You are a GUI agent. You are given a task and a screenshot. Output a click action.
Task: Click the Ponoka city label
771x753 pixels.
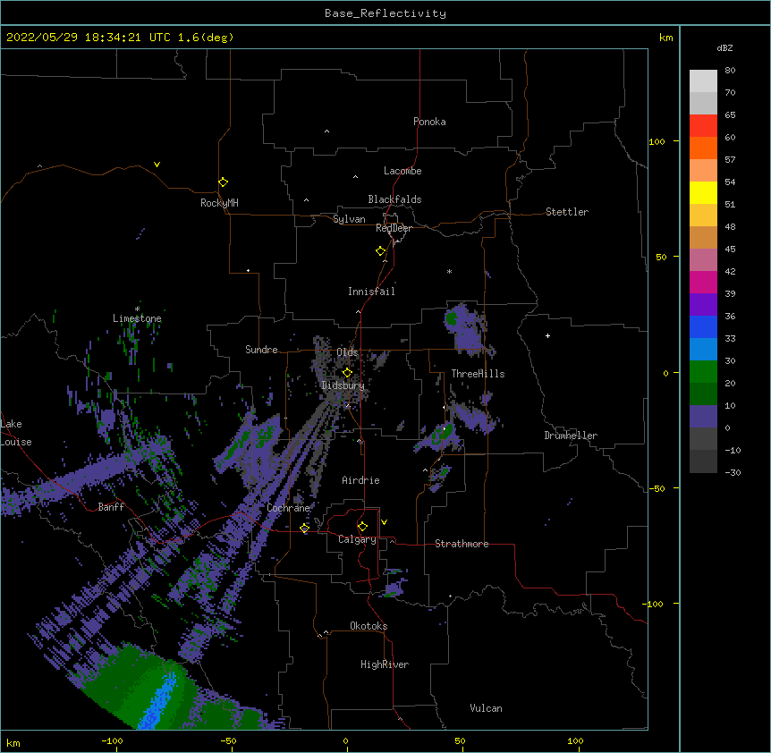click(x=429, y=122)
